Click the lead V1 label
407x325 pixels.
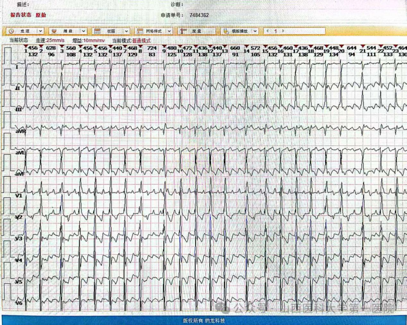(19, 196)
